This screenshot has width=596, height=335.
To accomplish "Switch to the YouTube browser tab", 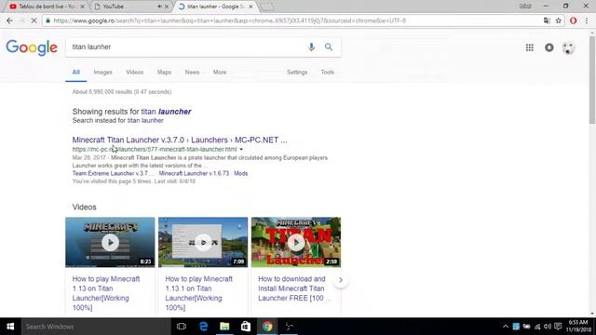I will [126, 7].
